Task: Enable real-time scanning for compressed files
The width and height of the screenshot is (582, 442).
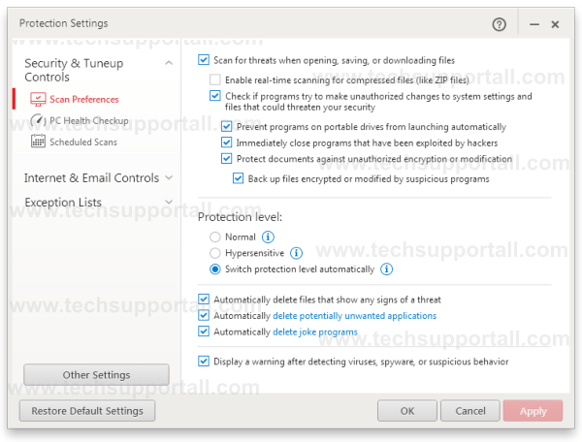Action: 215,79
